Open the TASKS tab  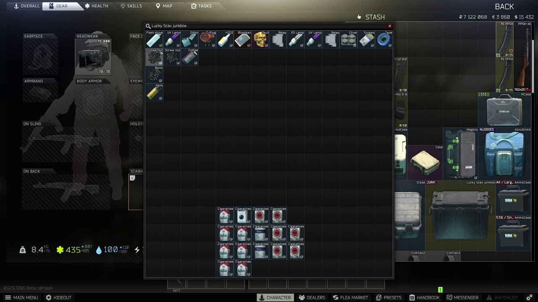(x=201, y=6)
